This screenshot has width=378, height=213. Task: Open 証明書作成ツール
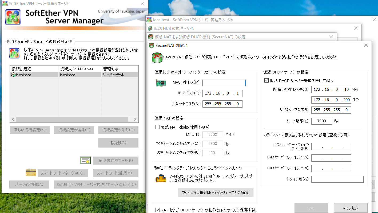pyautogui.click(x=116, y=161)
